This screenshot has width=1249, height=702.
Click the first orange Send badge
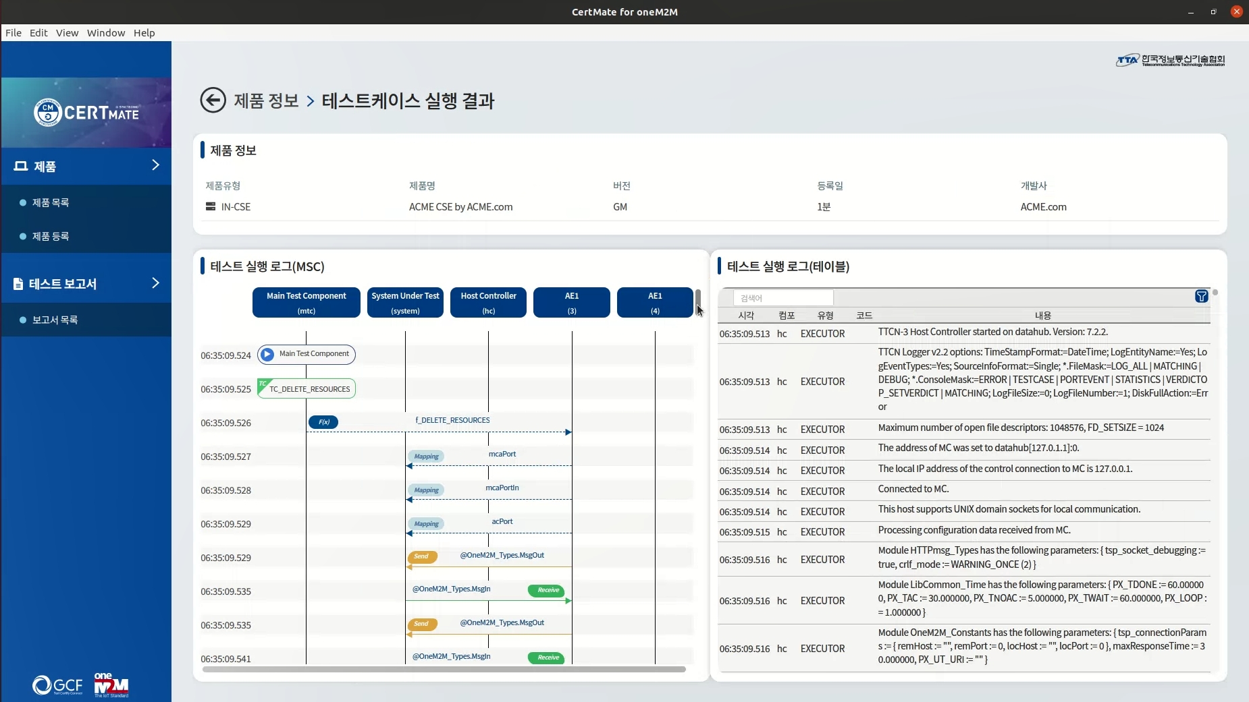coord(422,556)
